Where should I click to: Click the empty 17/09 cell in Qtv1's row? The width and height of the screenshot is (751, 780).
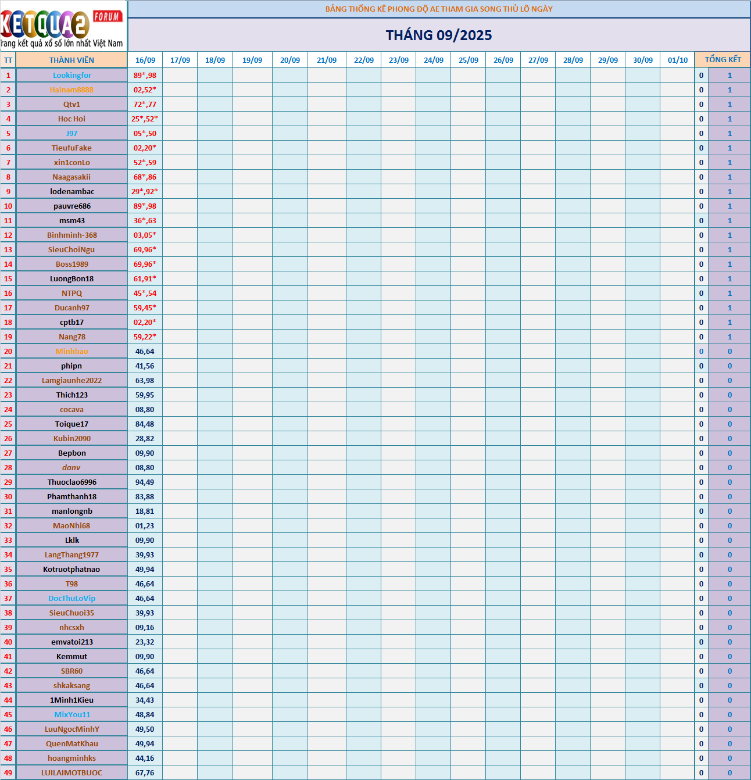point(180,104)
